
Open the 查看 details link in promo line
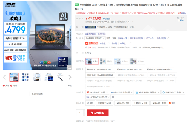click(x=184, y=13)
